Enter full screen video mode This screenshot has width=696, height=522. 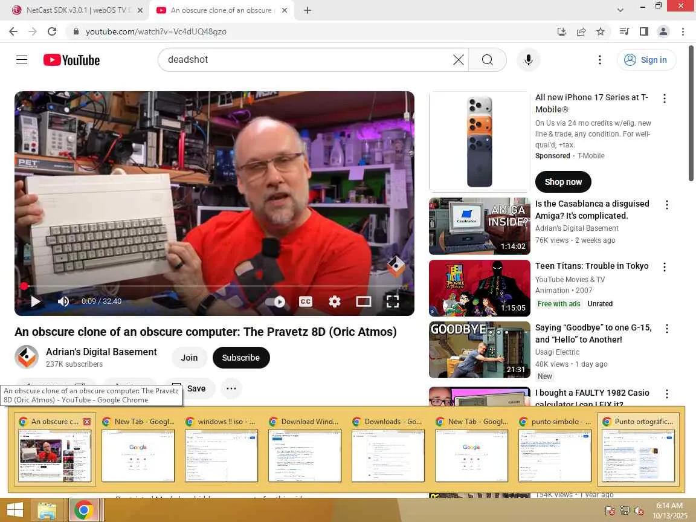click(392, 302)
